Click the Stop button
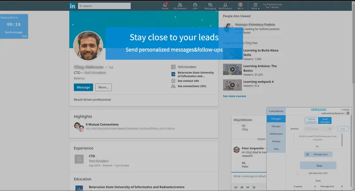The width and height of the screenshot is (355, 191). click(318, 165)
